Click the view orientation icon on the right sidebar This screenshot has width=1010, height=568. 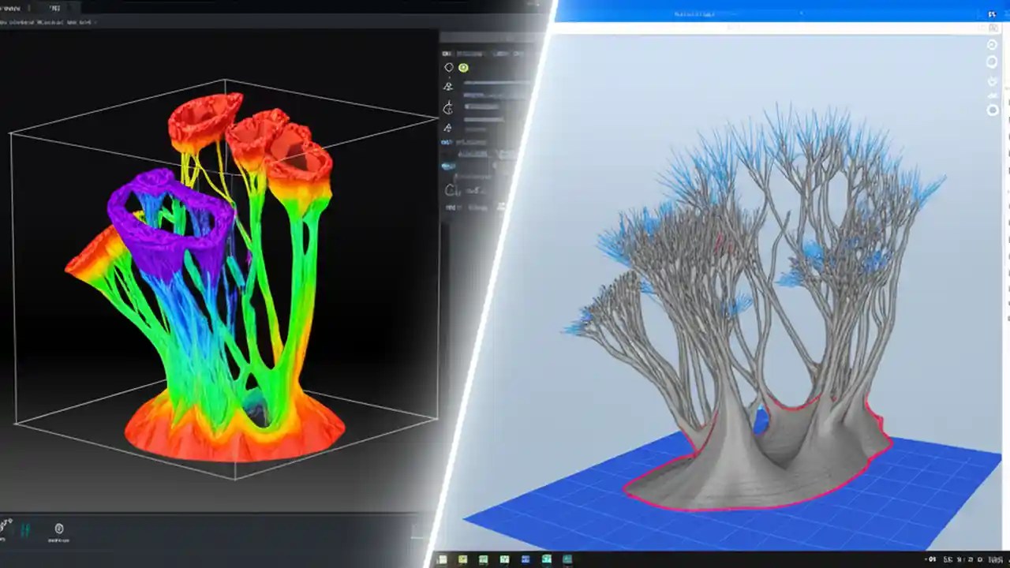click(992, 43)
